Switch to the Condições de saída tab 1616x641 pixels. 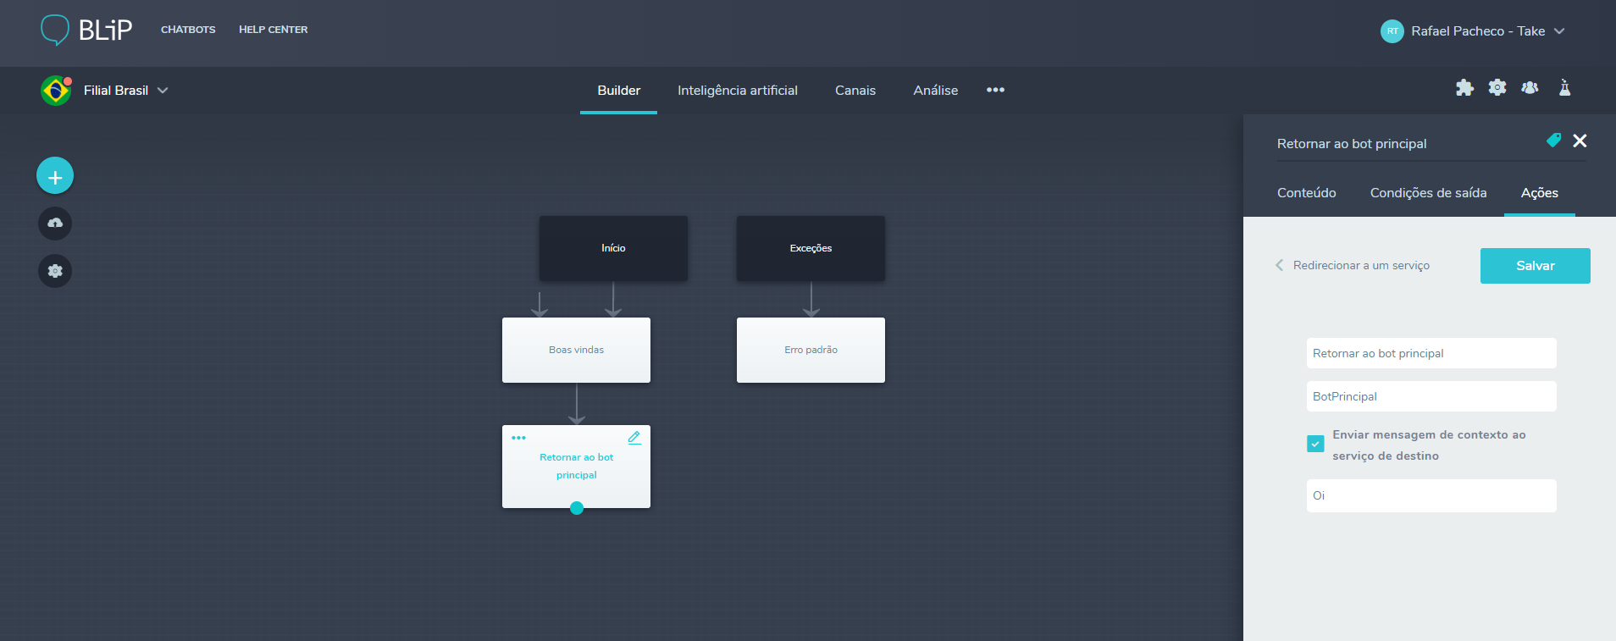click(x=1428, y=193)
